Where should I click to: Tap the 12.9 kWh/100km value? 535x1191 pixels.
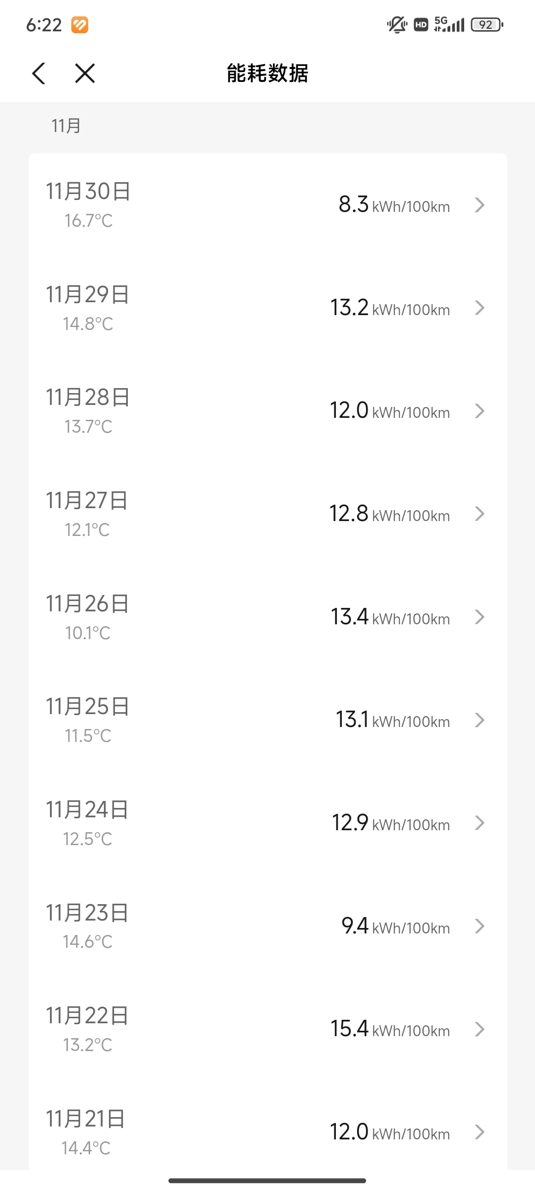tap(390, 823)
